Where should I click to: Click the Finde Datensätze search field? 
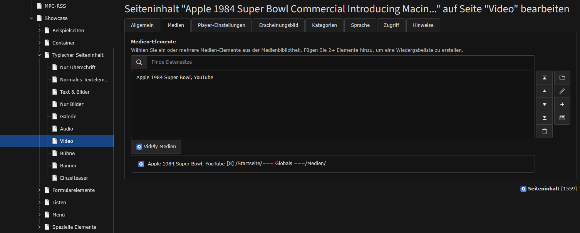tap(340, 62)
